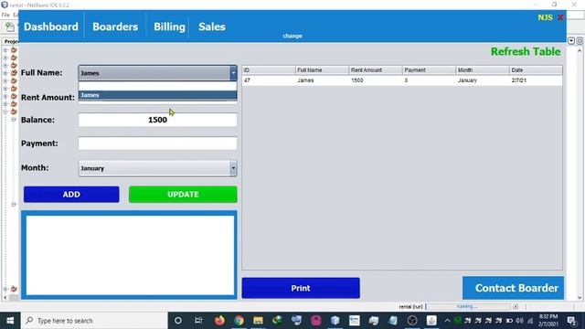Click the volume speaker tray icon
Viewport: 585px width, 329px height.
click(x=520, y=321)
